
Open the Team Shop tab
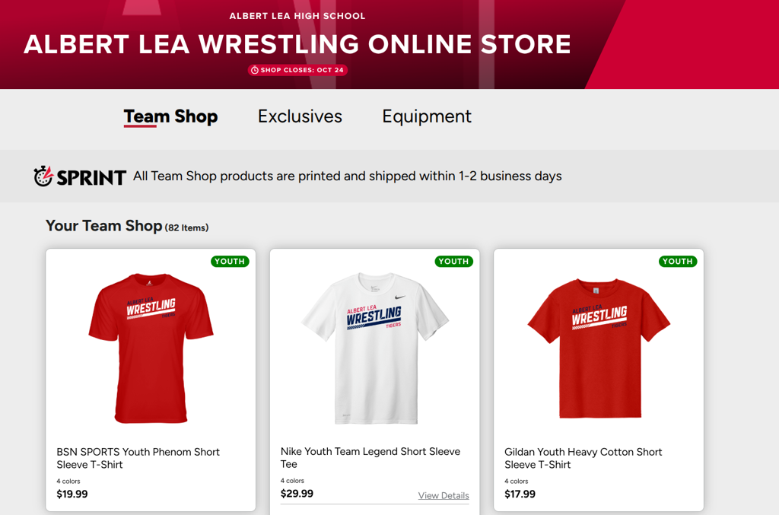[x=170, y=116]
